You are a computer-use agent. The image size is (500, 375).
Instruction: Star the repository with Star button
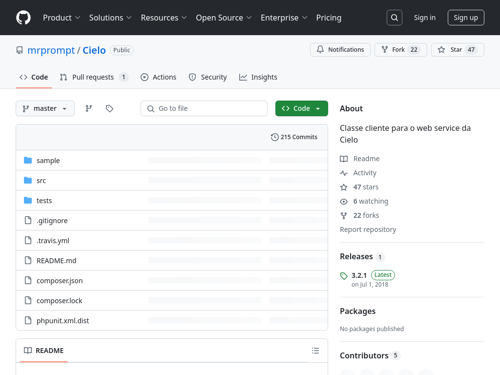point(458,50)
